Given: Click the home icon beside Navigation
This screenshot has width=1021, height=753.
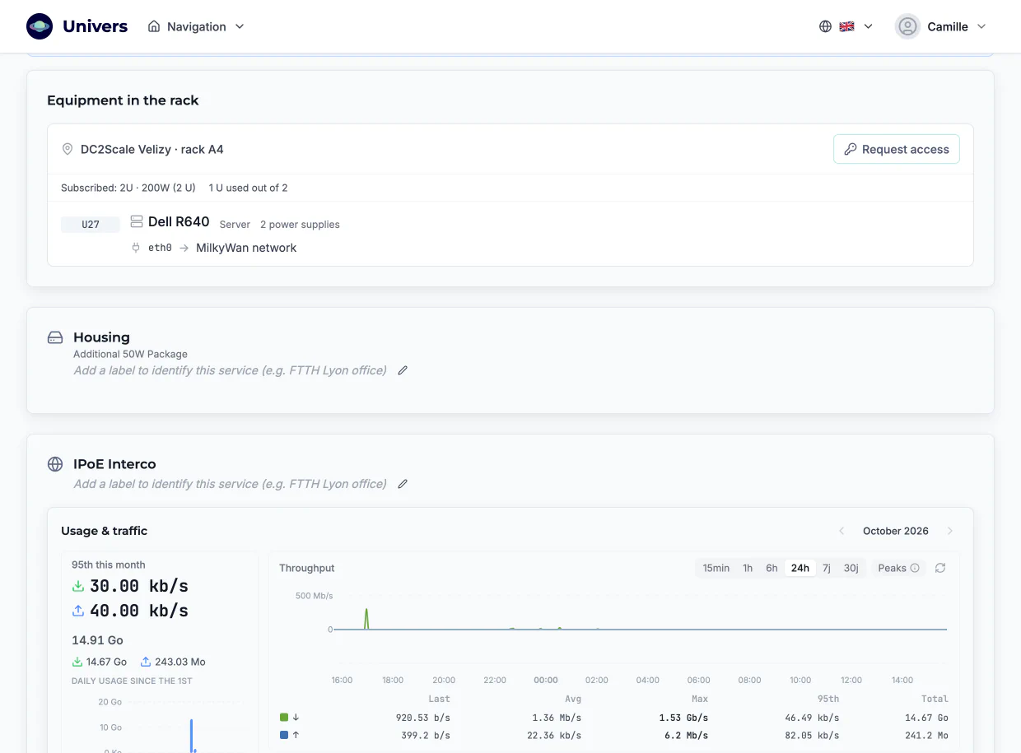Looking at the screenshot, I should tap(154, 26).
